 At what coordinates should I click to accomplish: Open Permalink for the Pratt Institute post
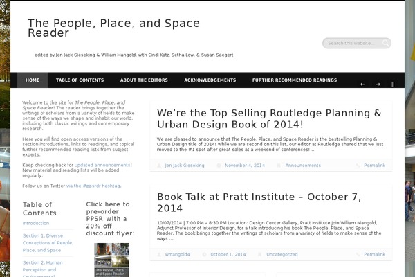coord(374,254)
